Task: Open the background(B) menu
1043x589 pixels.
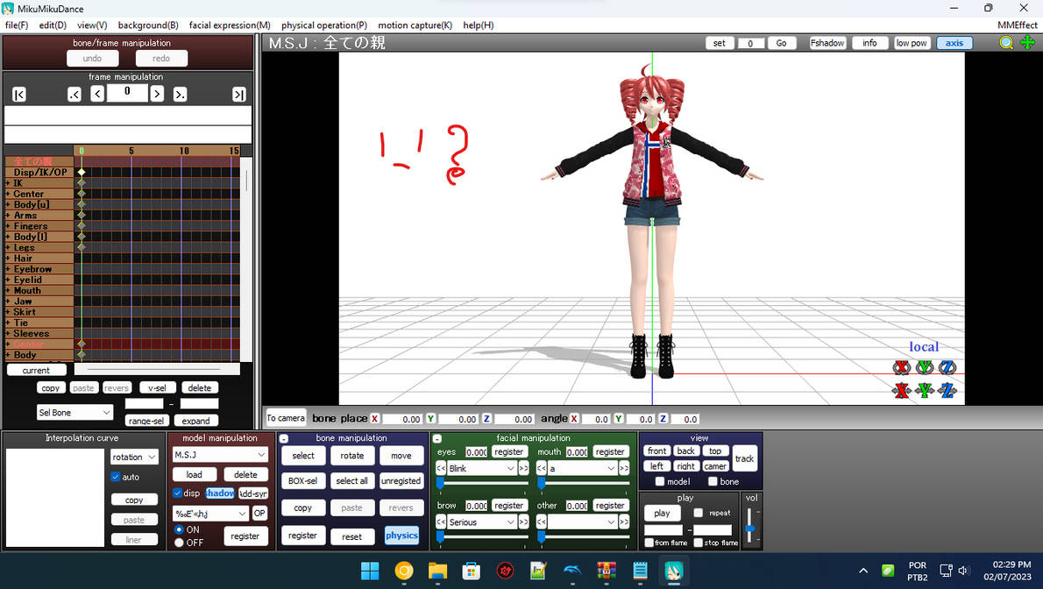Action: [148, 25]
